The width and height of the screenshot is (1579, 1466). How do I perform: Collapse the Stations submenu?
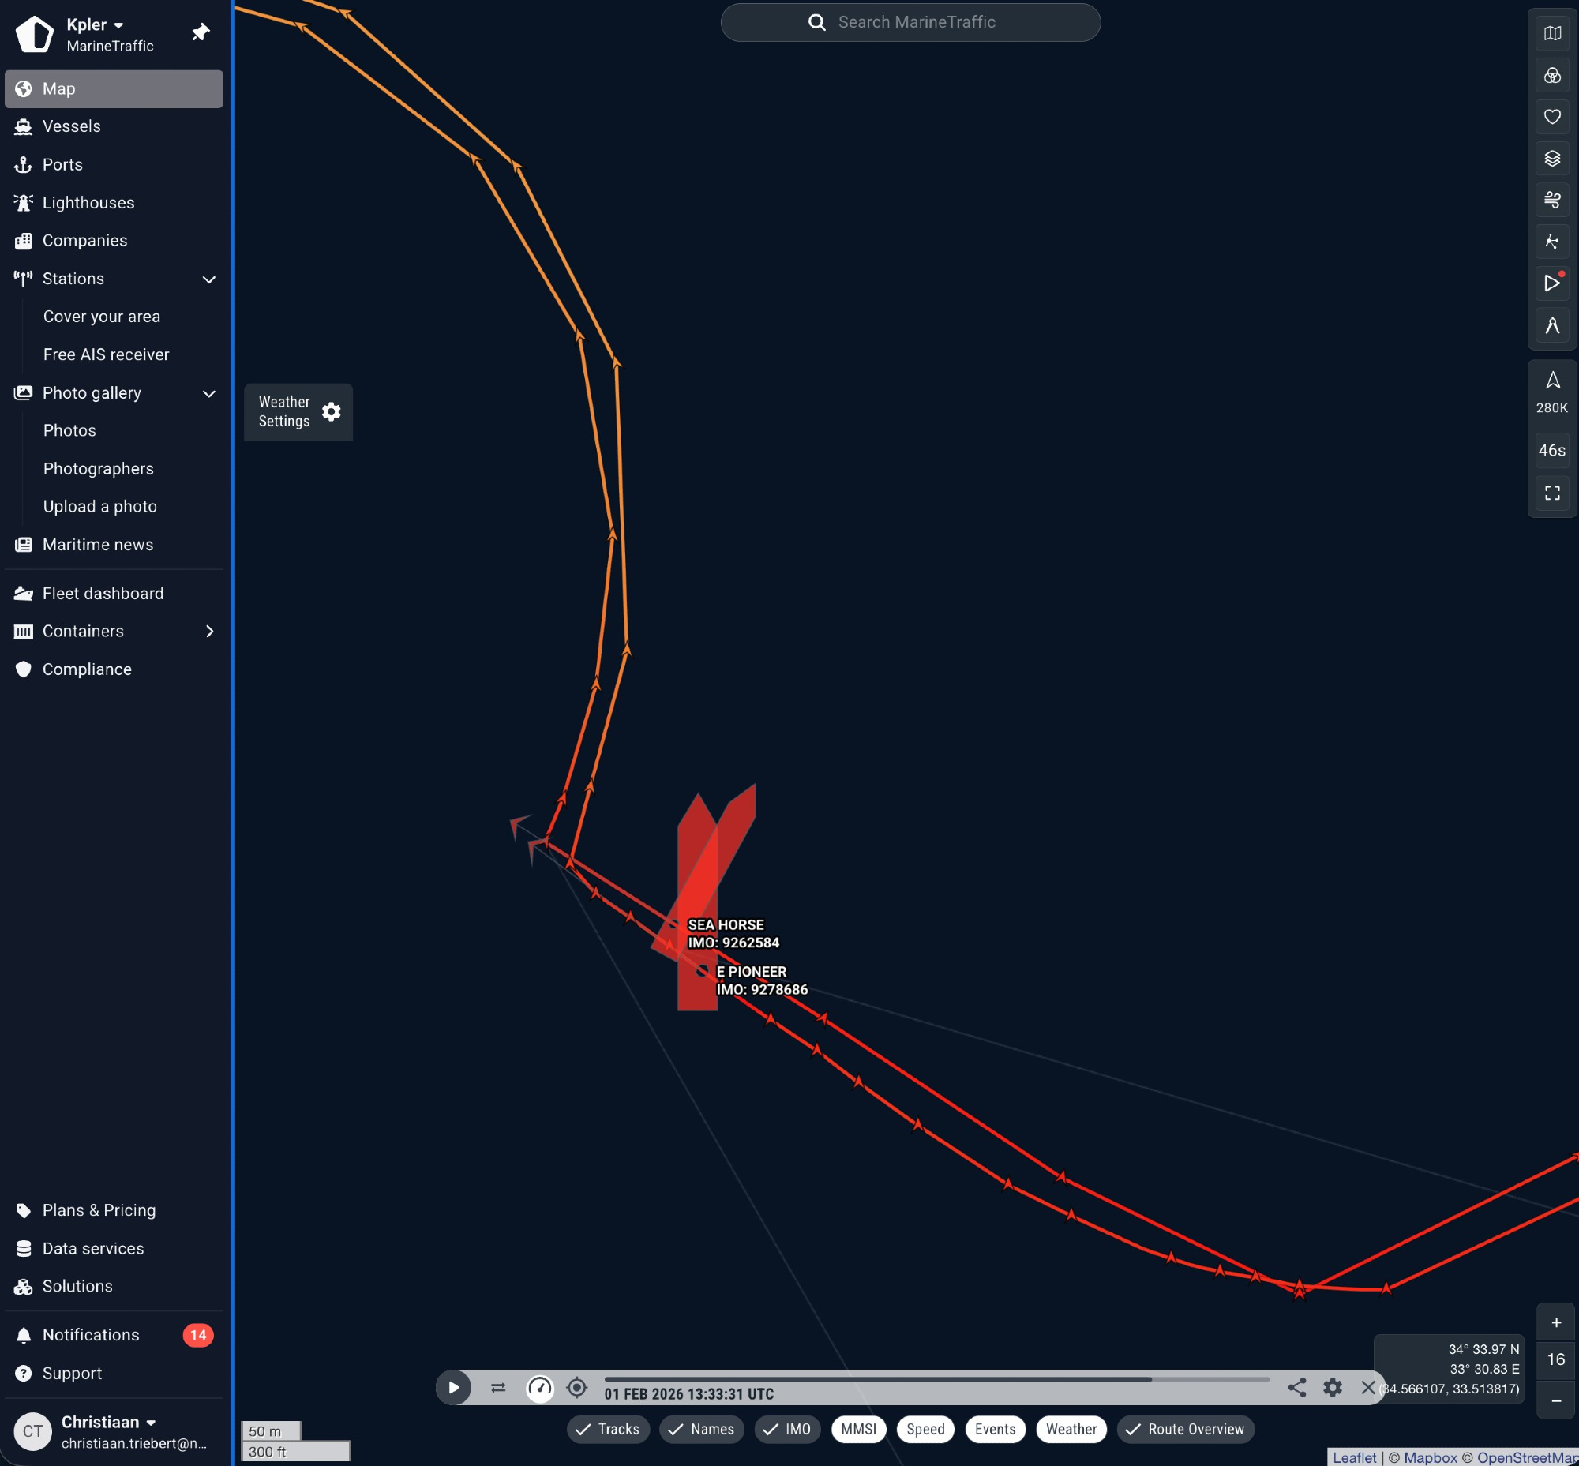pos(208,279)
